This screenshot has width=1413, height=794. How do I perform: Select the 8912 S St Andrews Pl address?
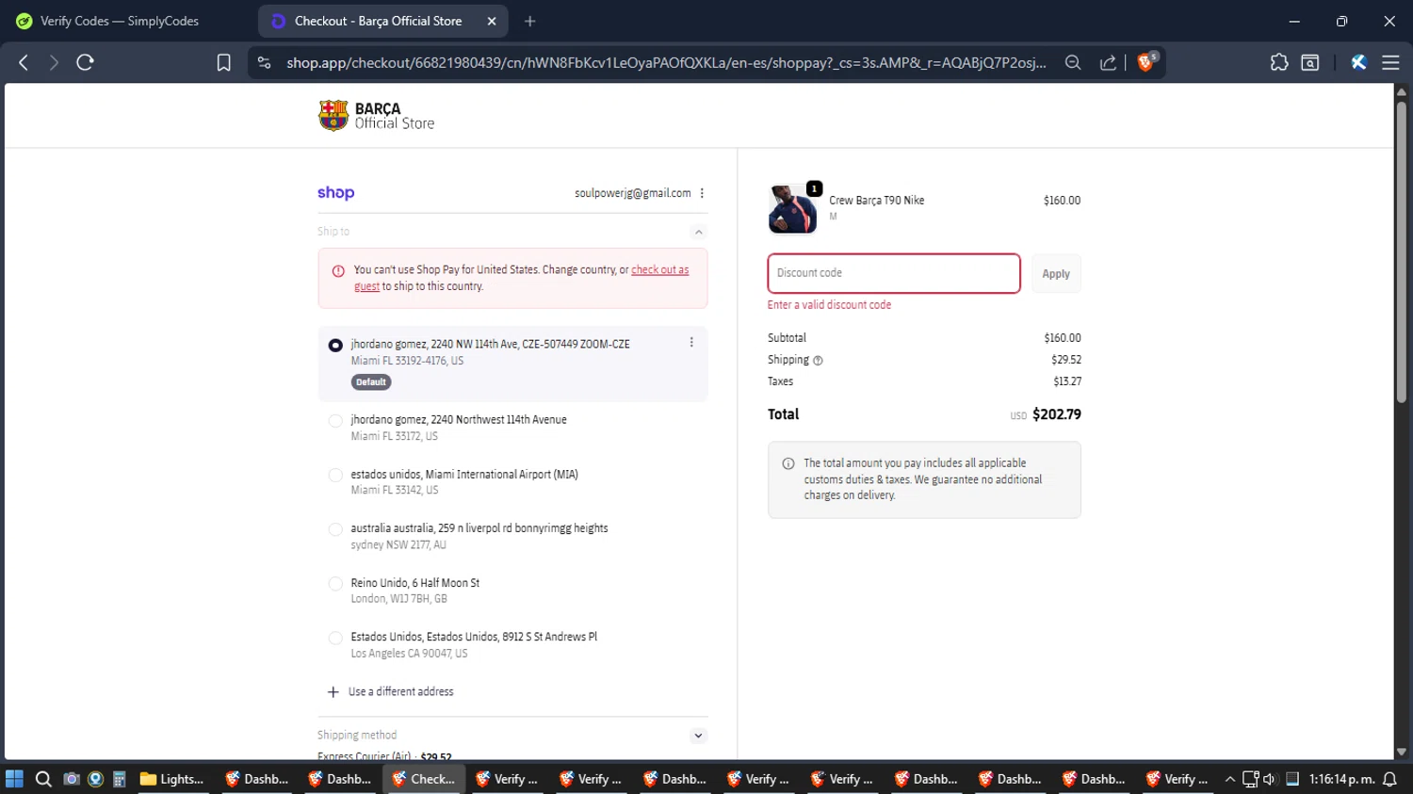[x=335, y=638]
